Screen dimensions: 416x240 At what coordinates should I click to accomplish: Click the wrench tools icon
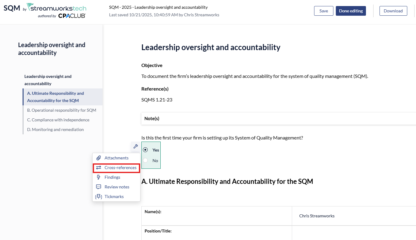point(135,146)
